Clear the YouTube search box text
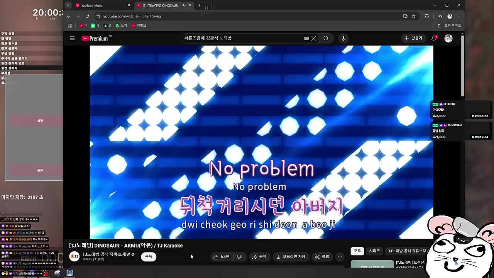This screenshot has height=278, width=494. click(314, 38)
